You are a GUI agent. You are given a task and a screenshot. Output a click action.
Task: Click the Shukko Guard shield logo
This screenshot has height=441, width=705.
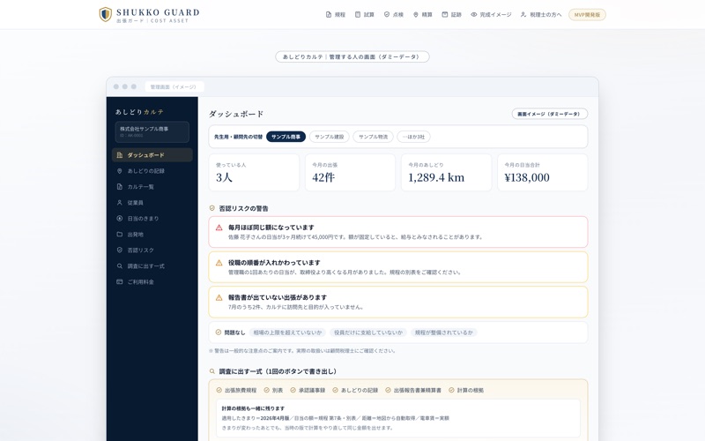[x=105, y=14]
